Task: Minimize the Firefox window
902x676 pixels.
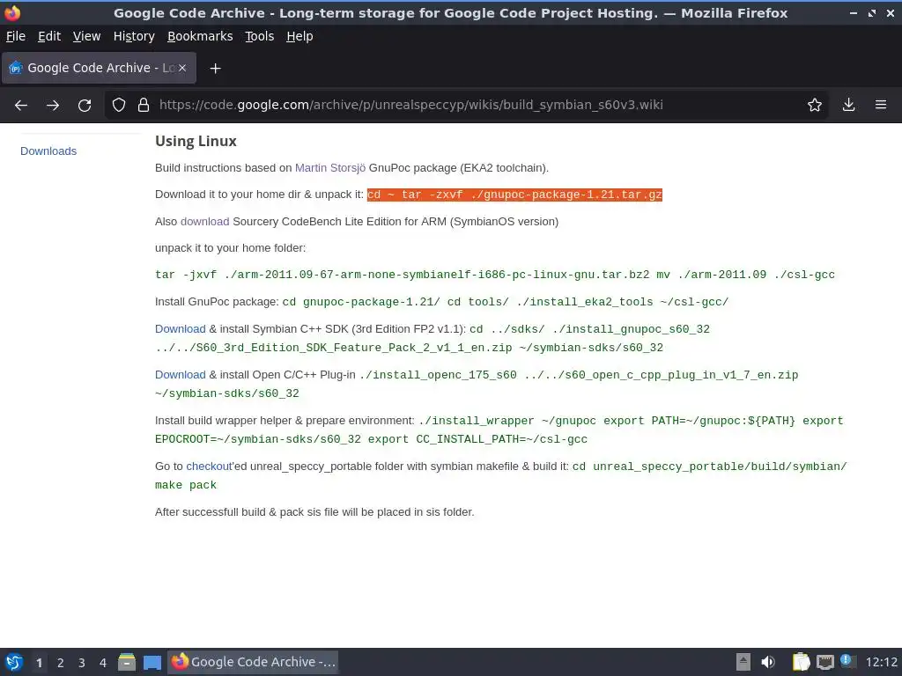Action: (854, 12)
